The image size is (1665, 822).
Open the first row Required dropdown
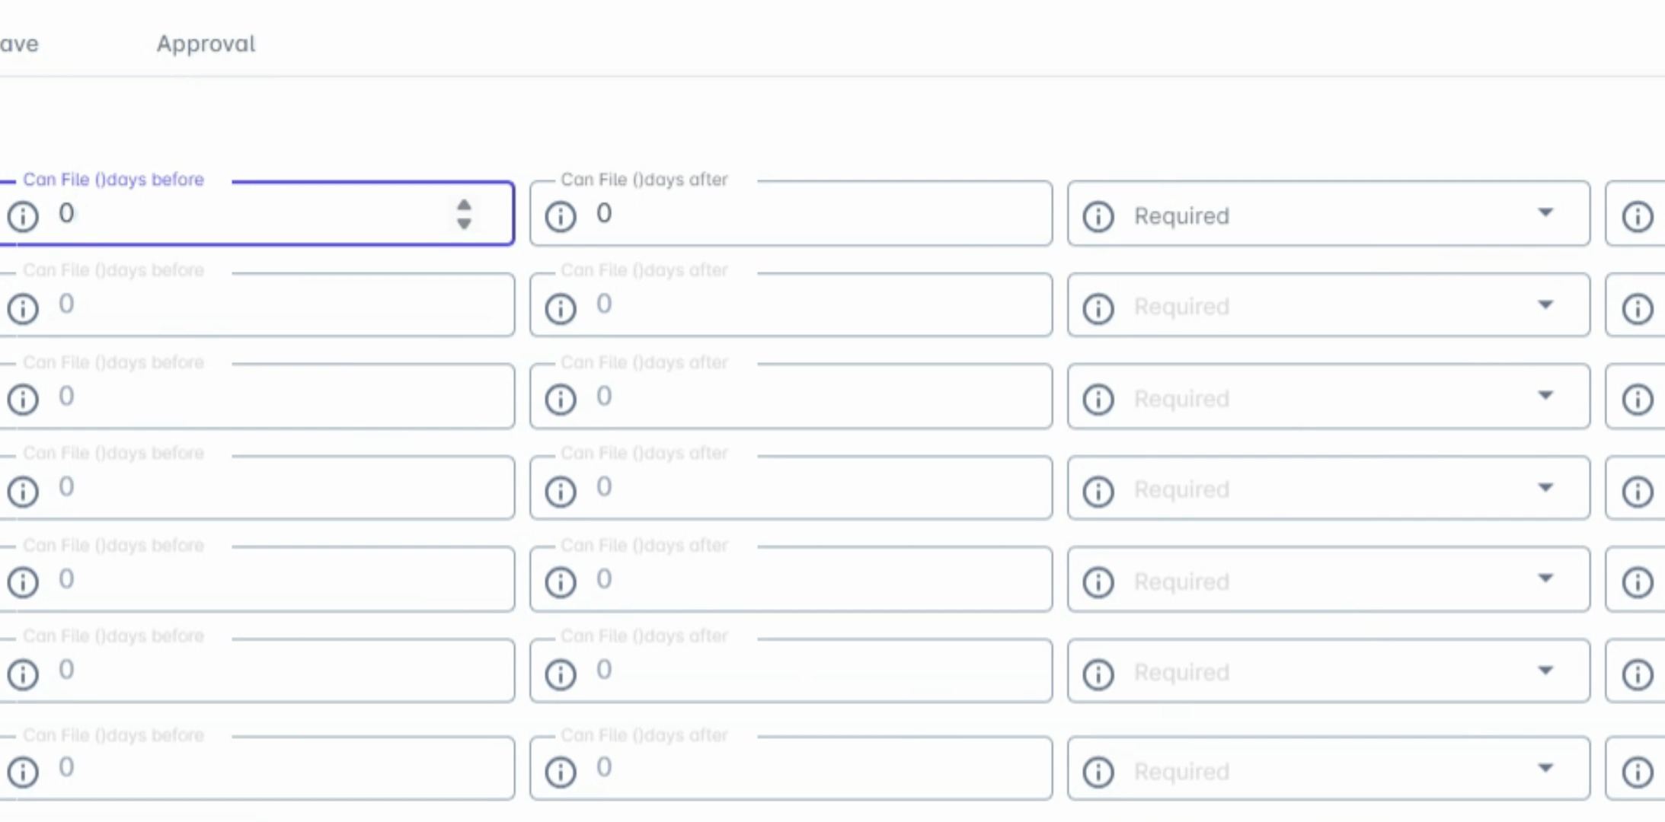pyautogui.click(x=1329, y=215)
